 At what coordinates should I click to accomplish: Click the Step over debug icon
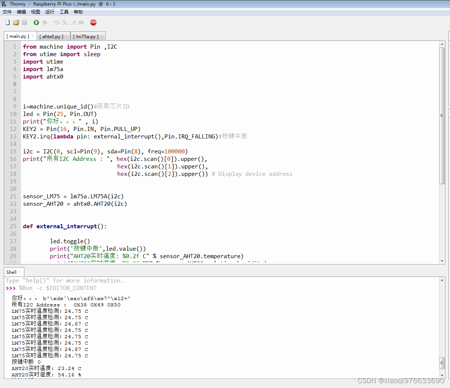pos(57,22)
